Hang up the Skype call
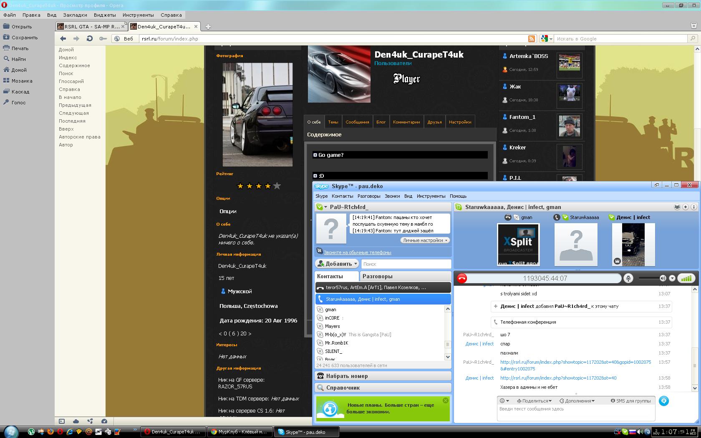The height and width of the screenshot is (438, 701). [x=461, y=278]
